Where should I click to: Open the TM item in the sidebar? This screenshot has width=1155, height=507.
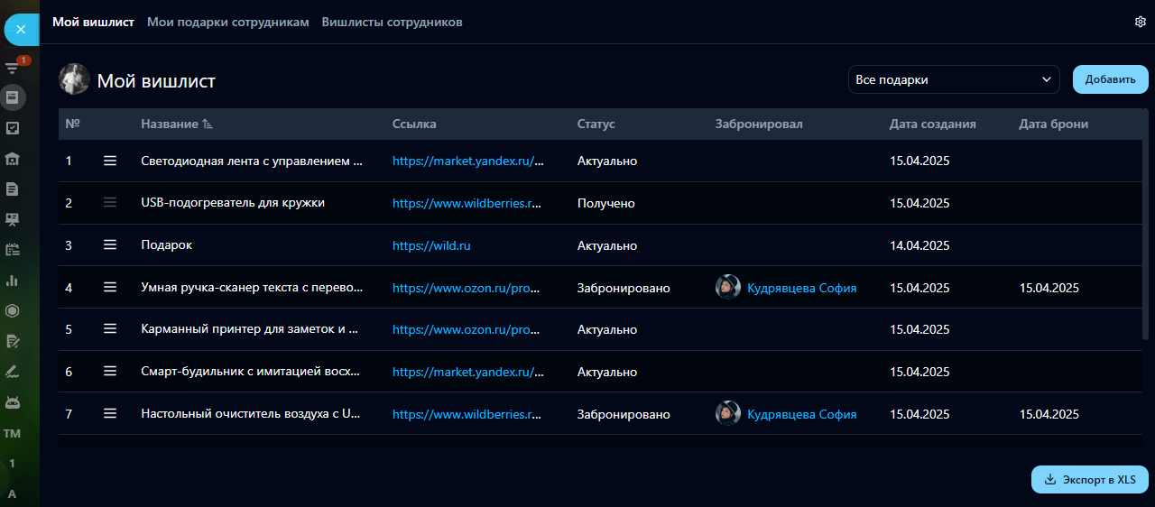pyautogui.click(x=13, y=434)
